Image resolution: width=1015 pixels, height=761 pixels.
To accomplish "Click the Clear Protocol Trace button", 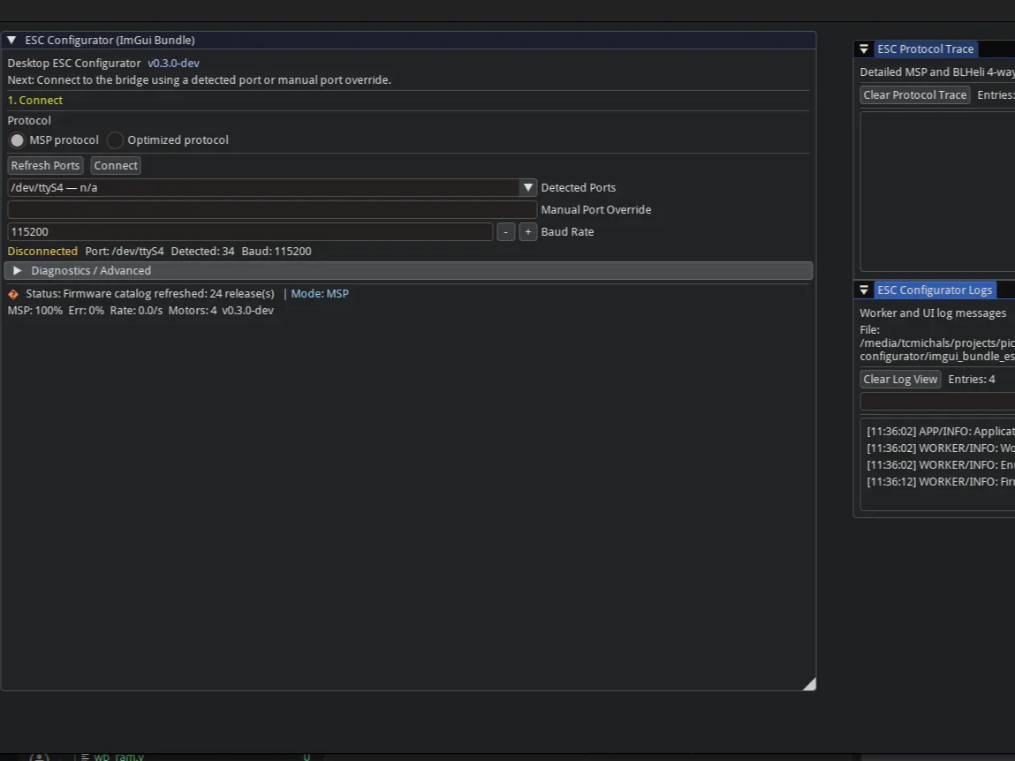I will (x=914, y=95).
